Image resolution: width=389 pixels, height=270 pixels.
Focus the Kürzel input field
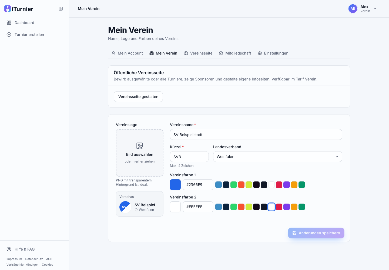coord(189,157)
